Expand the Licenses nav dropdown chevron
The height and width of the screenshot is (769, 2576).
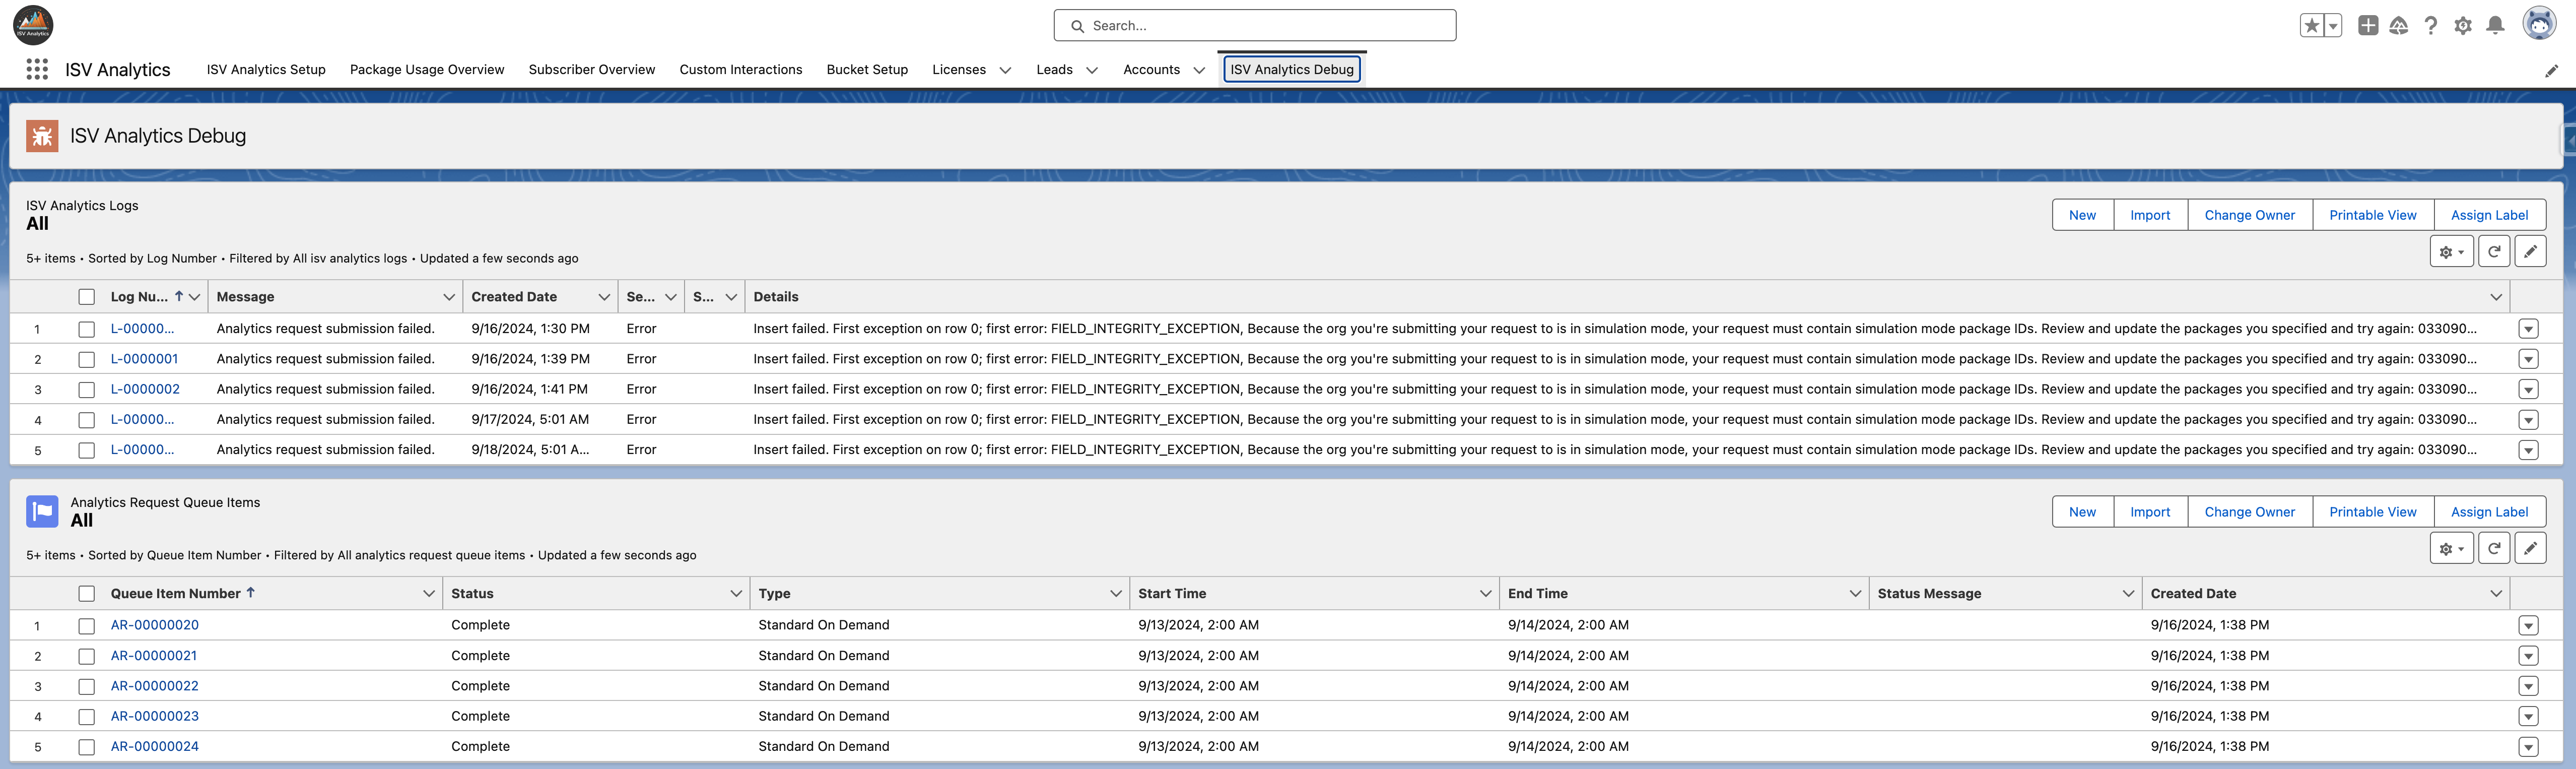[x=1005, y=70]
